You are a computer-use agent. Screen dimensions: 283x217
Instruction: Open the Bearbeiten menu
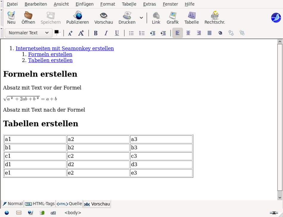click(36, 4)
